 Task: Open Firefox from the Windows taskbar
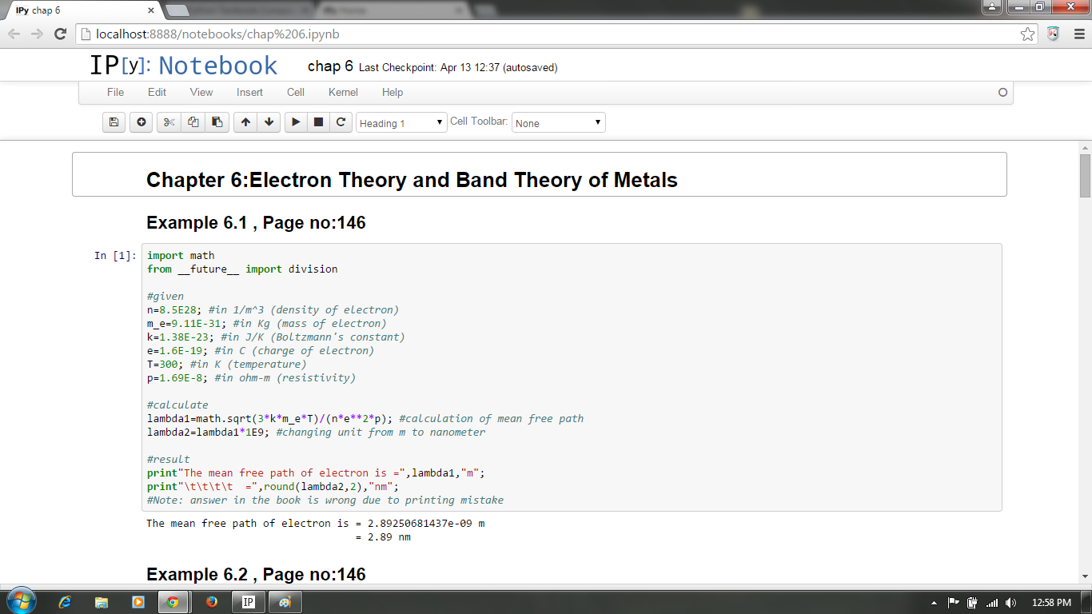(211, 602)
